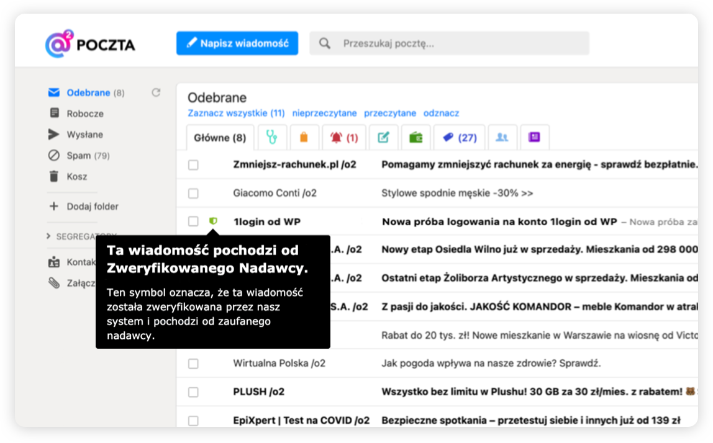713x443 pixels.
Task: Click the Napisz wiadomość button
Action: pyautogui.click(x=237, y=43)
